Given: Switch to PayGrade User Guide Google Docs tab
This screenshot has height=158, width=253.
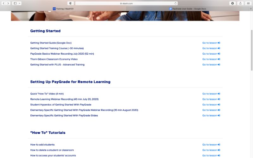Looking at the screenshot, I should (x=188, y=9).
